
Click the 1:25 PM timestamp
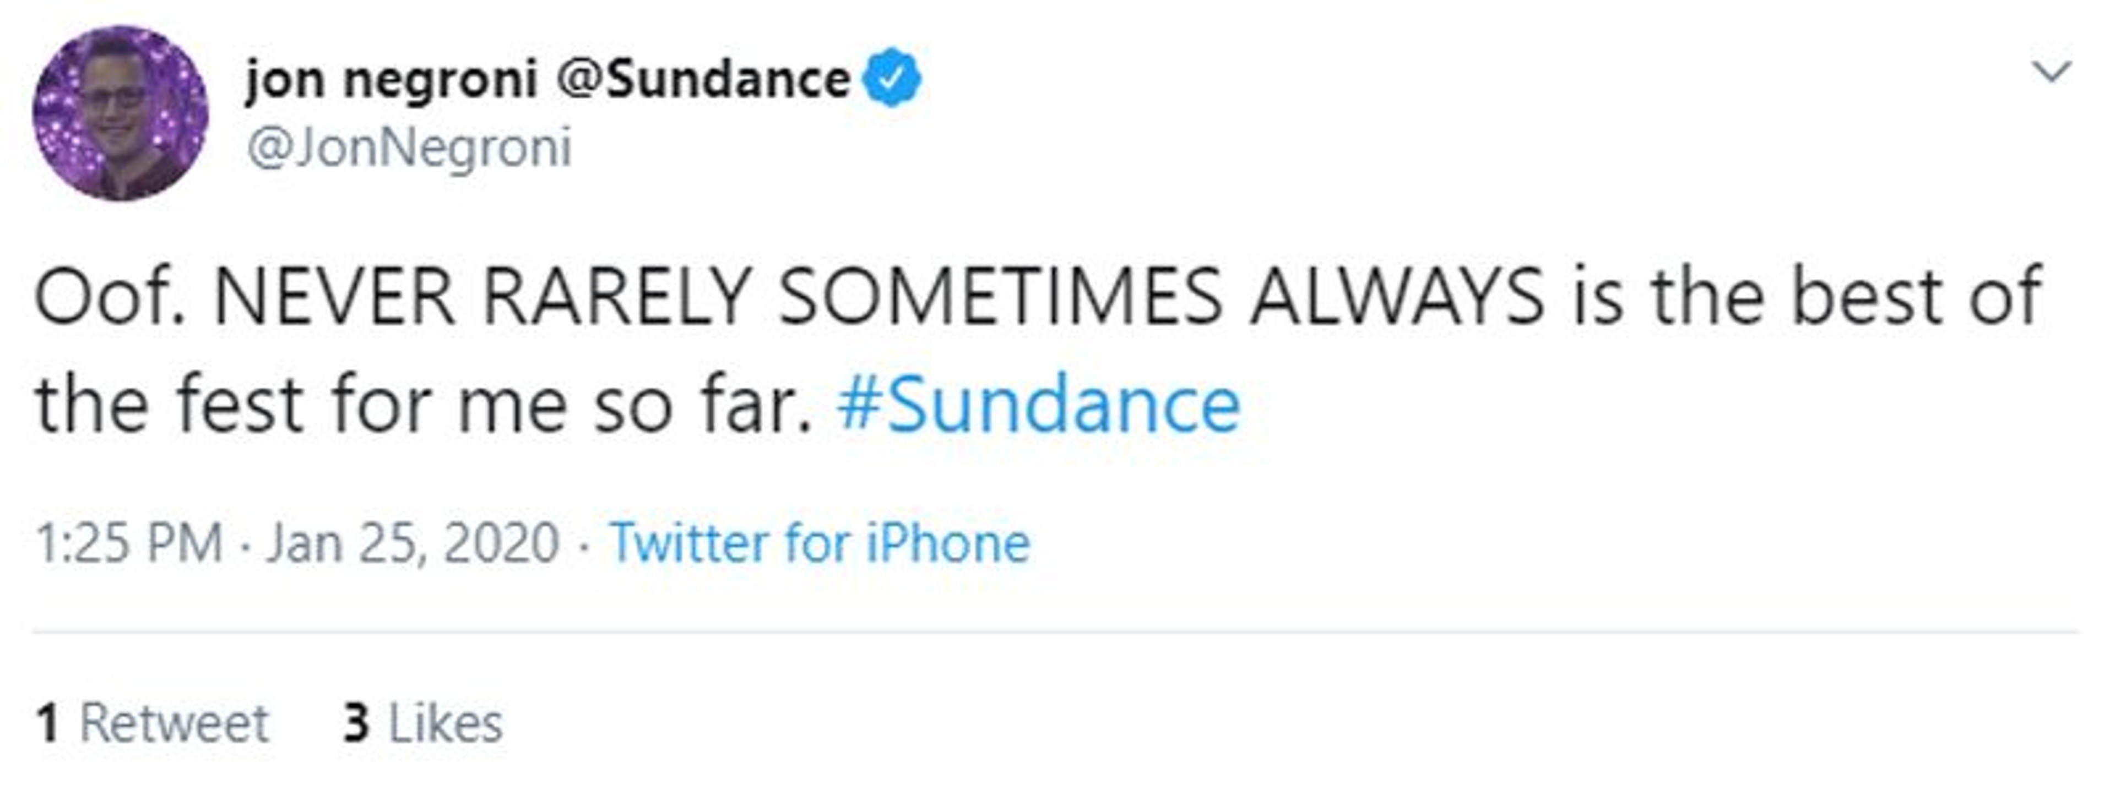coord(129,543)
